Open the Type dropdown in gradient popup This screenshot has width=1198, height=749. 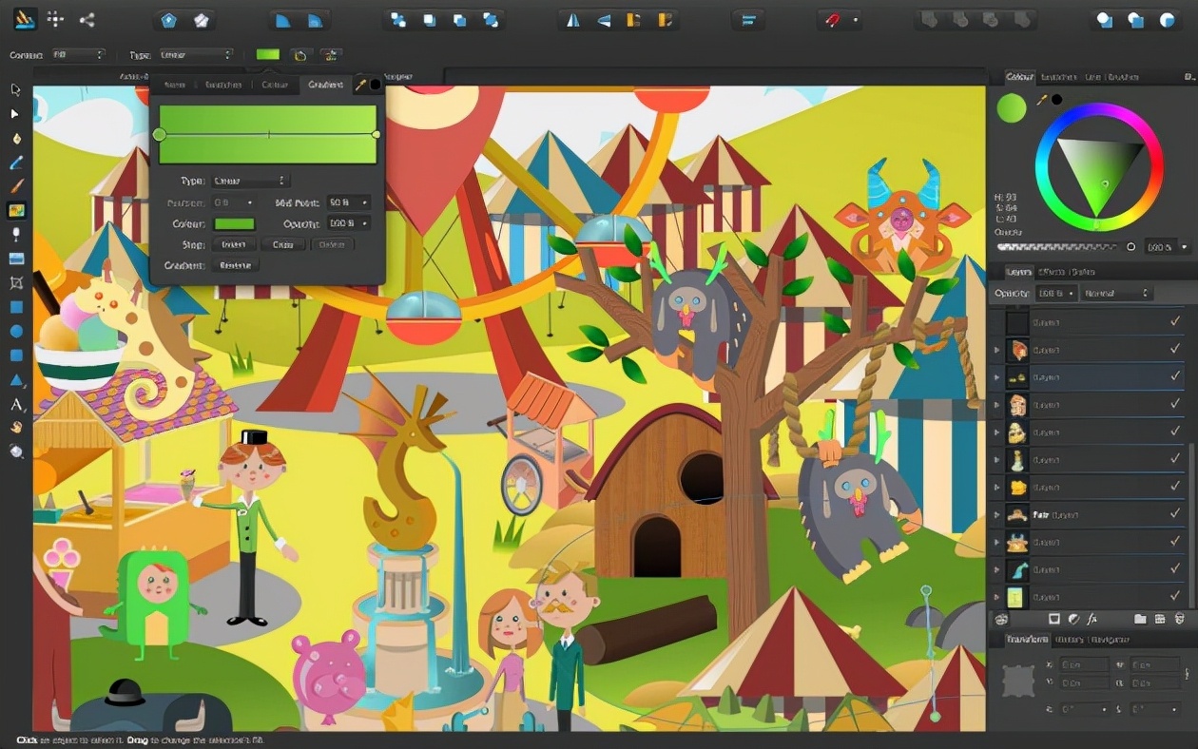point(250,181)
